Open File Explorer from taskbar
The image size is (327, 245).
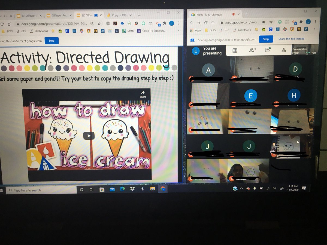153,188
